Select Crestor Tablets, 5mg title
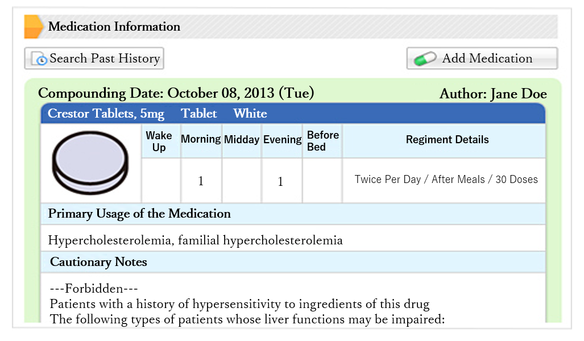The width and height of the screenshot is (584, 341). [x=106, y=114]
